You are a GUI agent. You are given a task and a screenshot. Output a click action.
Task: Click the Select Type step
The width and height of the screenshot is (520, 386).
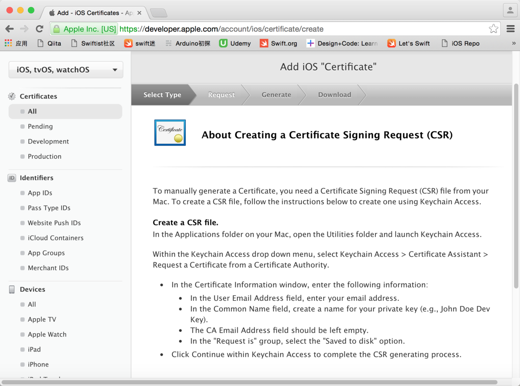coord(162,95)
